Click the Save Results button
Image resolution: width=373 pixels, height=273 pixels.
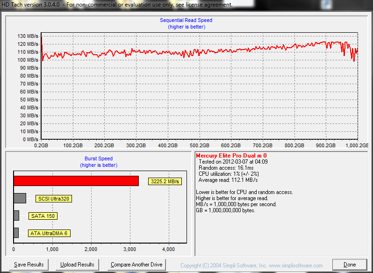click(29, 265)
